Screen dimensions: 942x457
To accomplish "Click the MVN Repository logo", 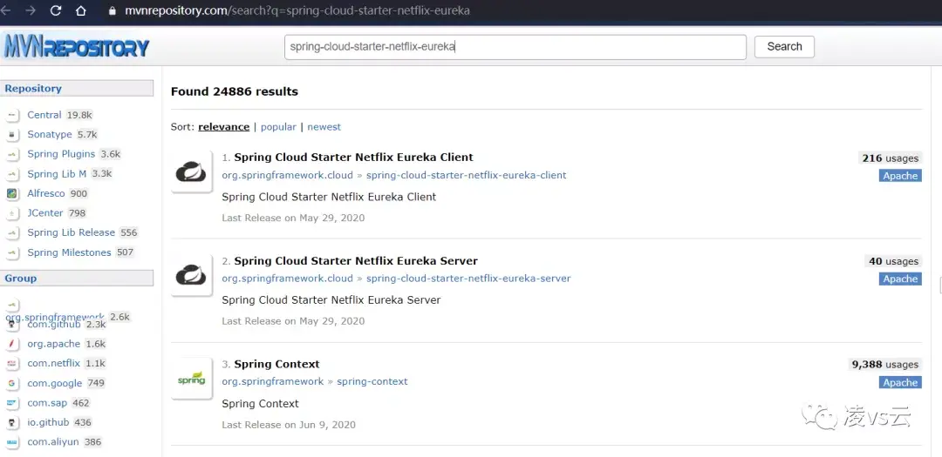I will coord(77,46).
